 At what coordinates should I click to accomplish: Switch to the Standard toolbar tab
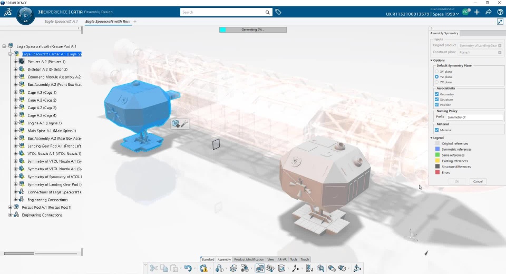pyautogui.click(x=208, y=259)
